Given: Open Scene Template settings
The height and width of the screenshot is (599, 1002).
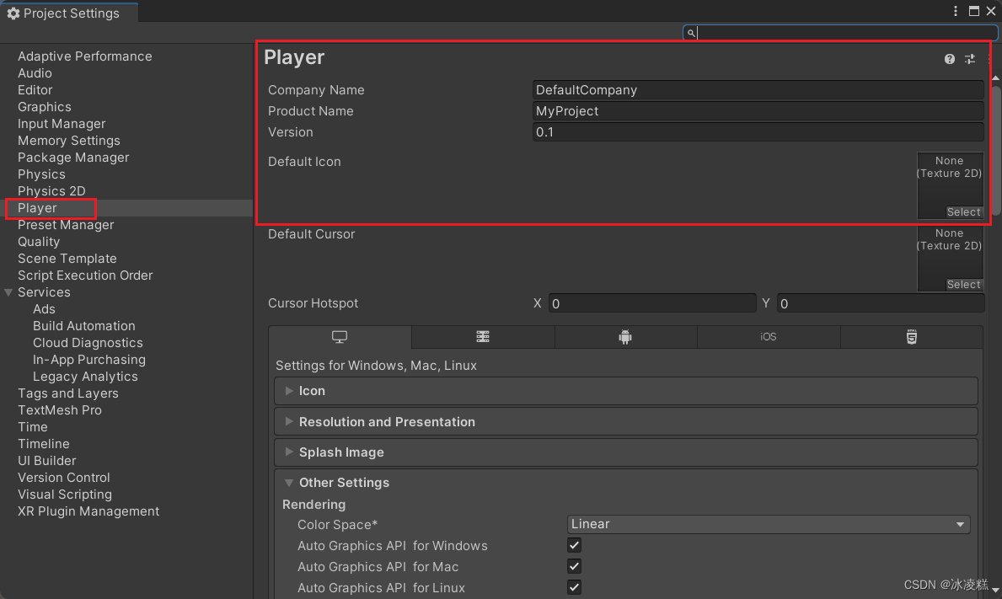Looking at the screenshot, I should coord(67,259).
